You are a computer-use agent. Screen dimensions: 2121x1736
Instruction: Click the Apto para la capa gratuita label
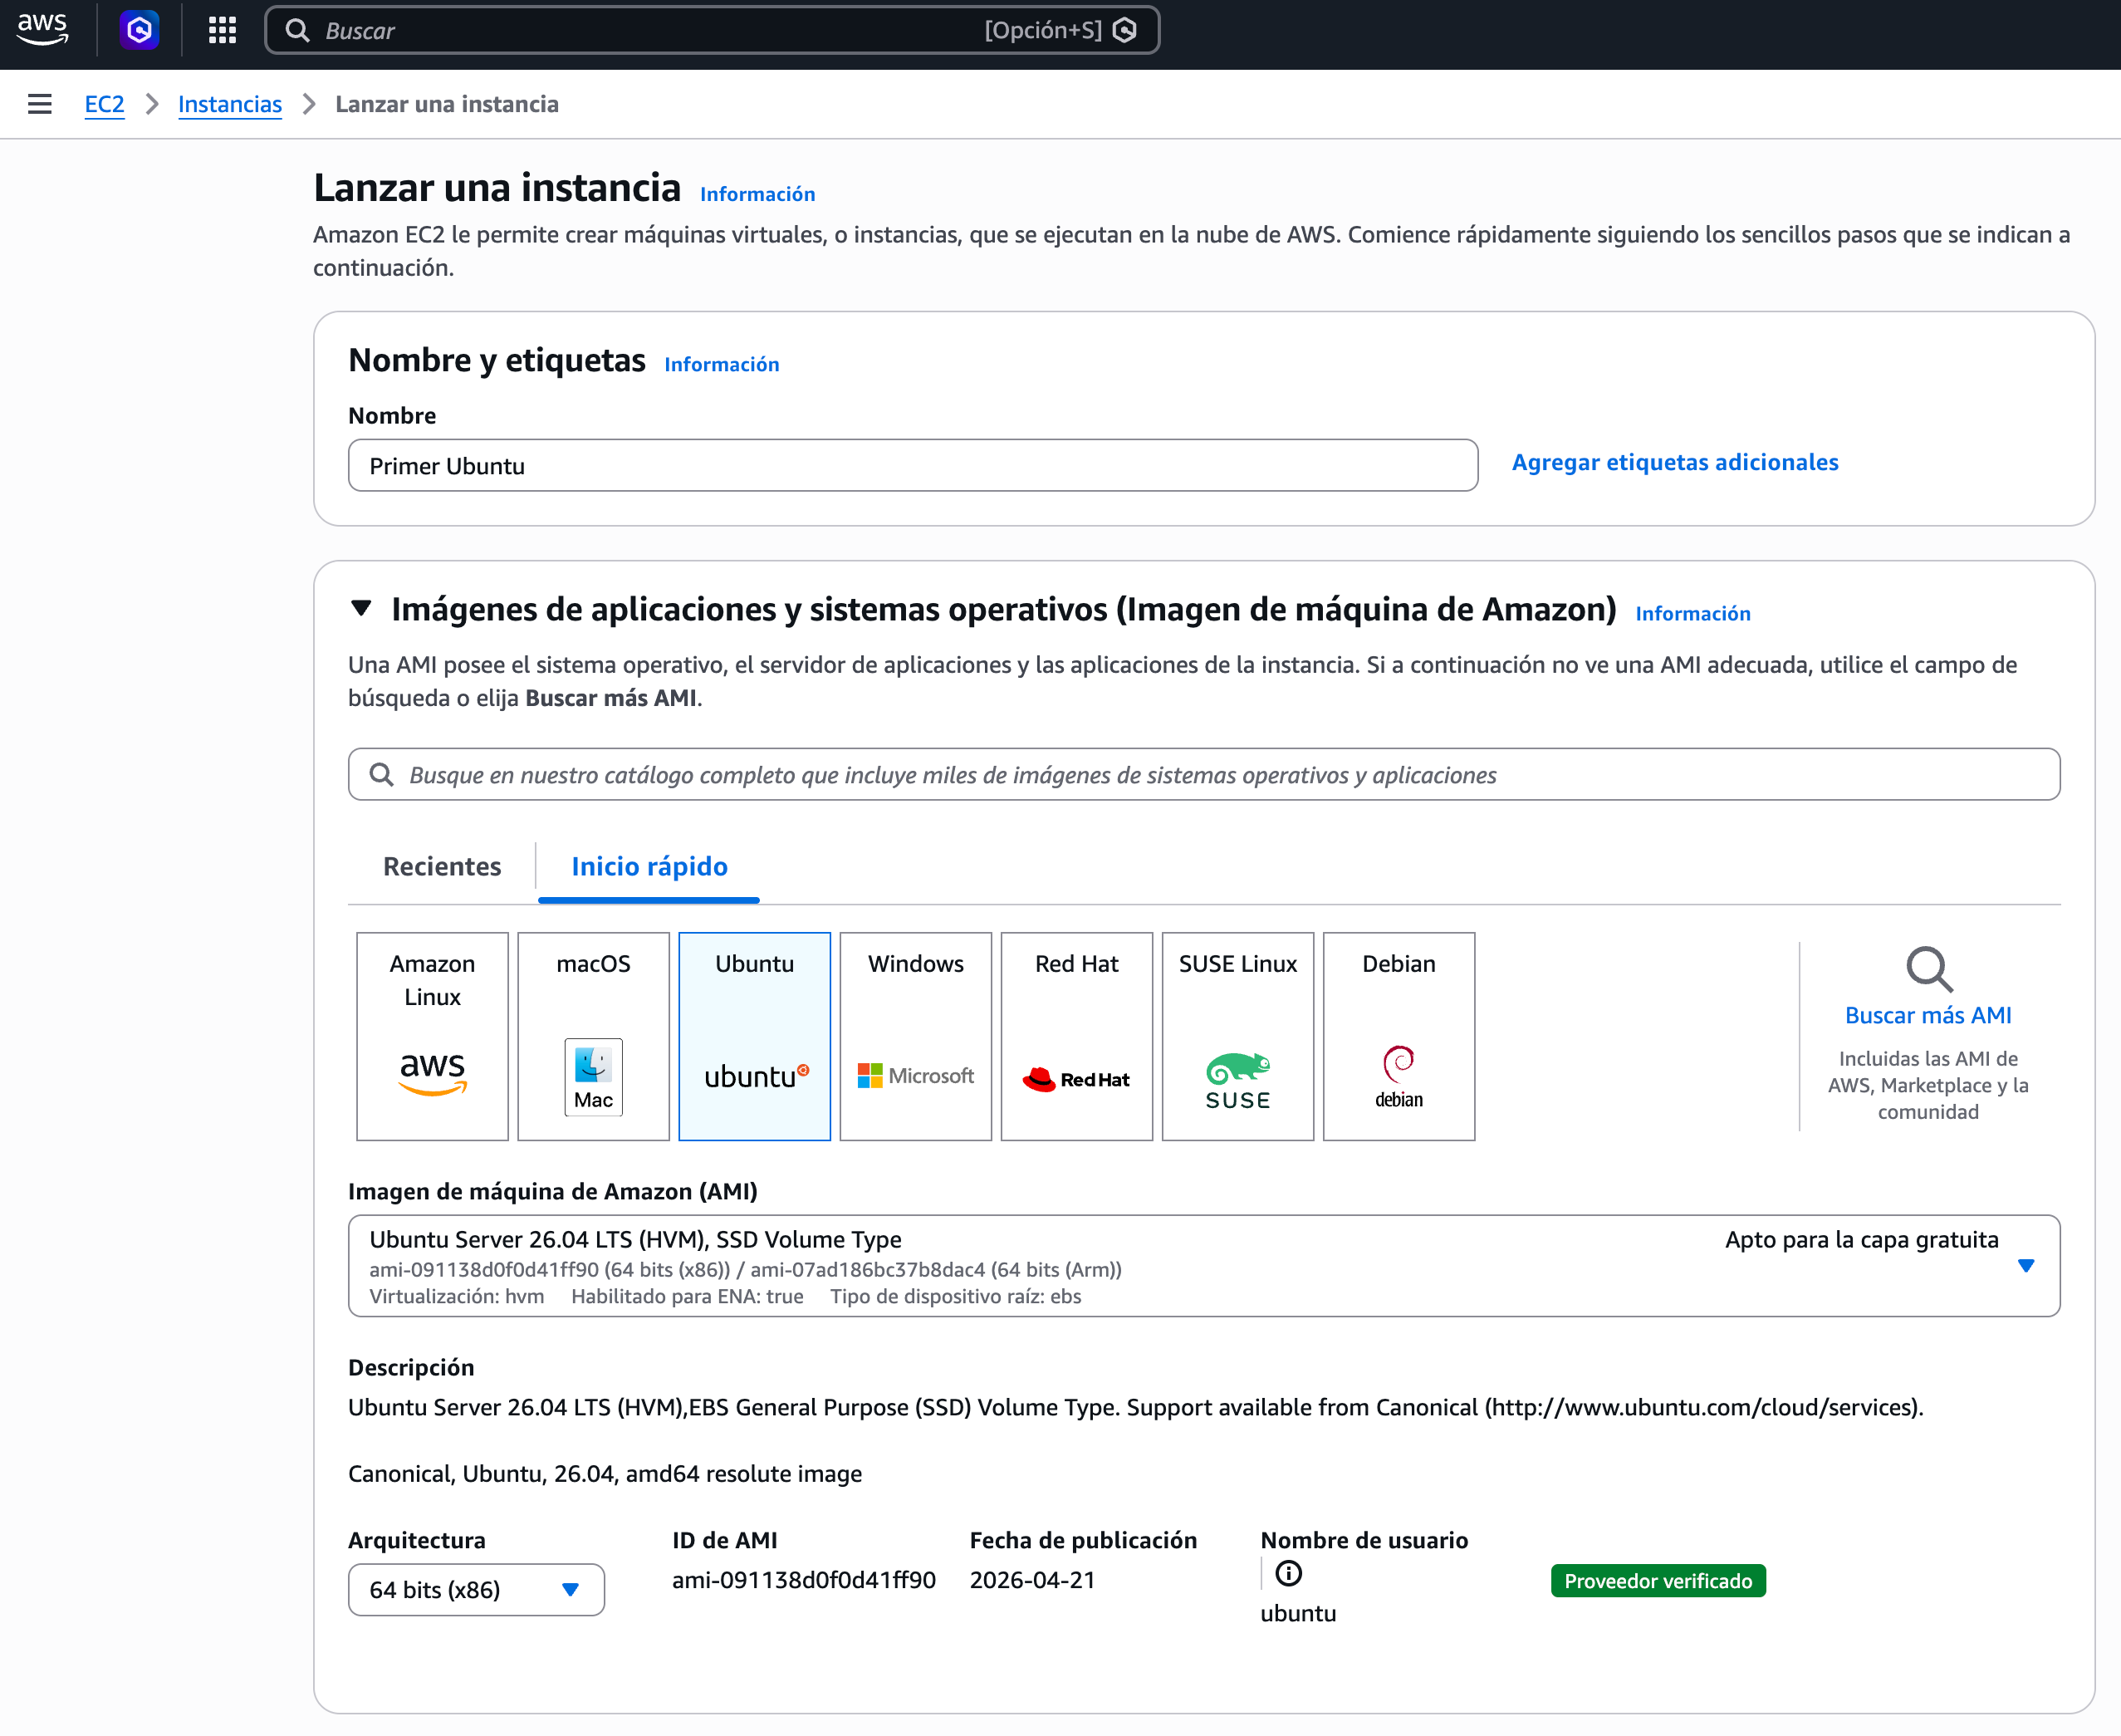click(x=1861, y=1240)
